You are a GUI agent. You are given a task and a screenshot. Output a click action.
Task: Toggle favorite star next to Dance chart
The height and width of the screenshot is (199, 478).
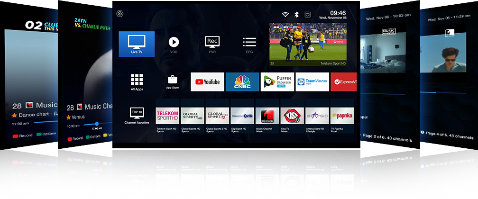tap(14, 116)
